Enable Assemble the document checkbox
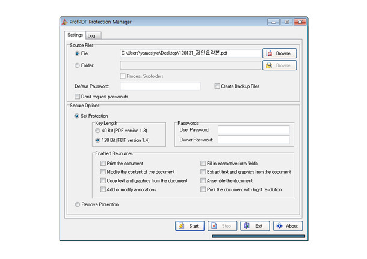Viewport: 367px width, 259px height. coord(203,180)
